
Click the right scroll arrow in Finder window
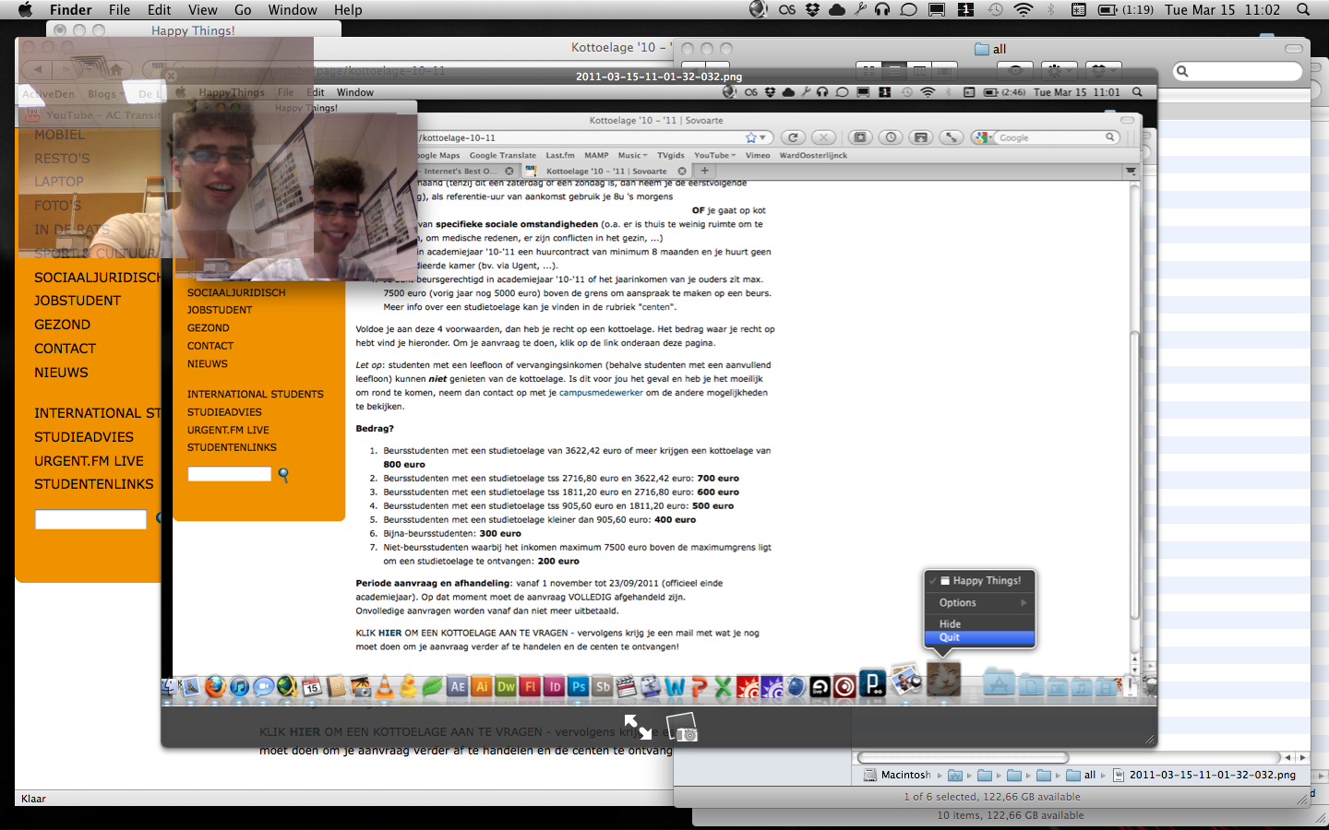click(1302, 758)
